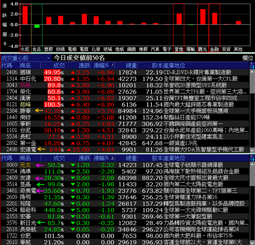
Task: Select stock row 3514 昱晶
Action: pos(125,184)
